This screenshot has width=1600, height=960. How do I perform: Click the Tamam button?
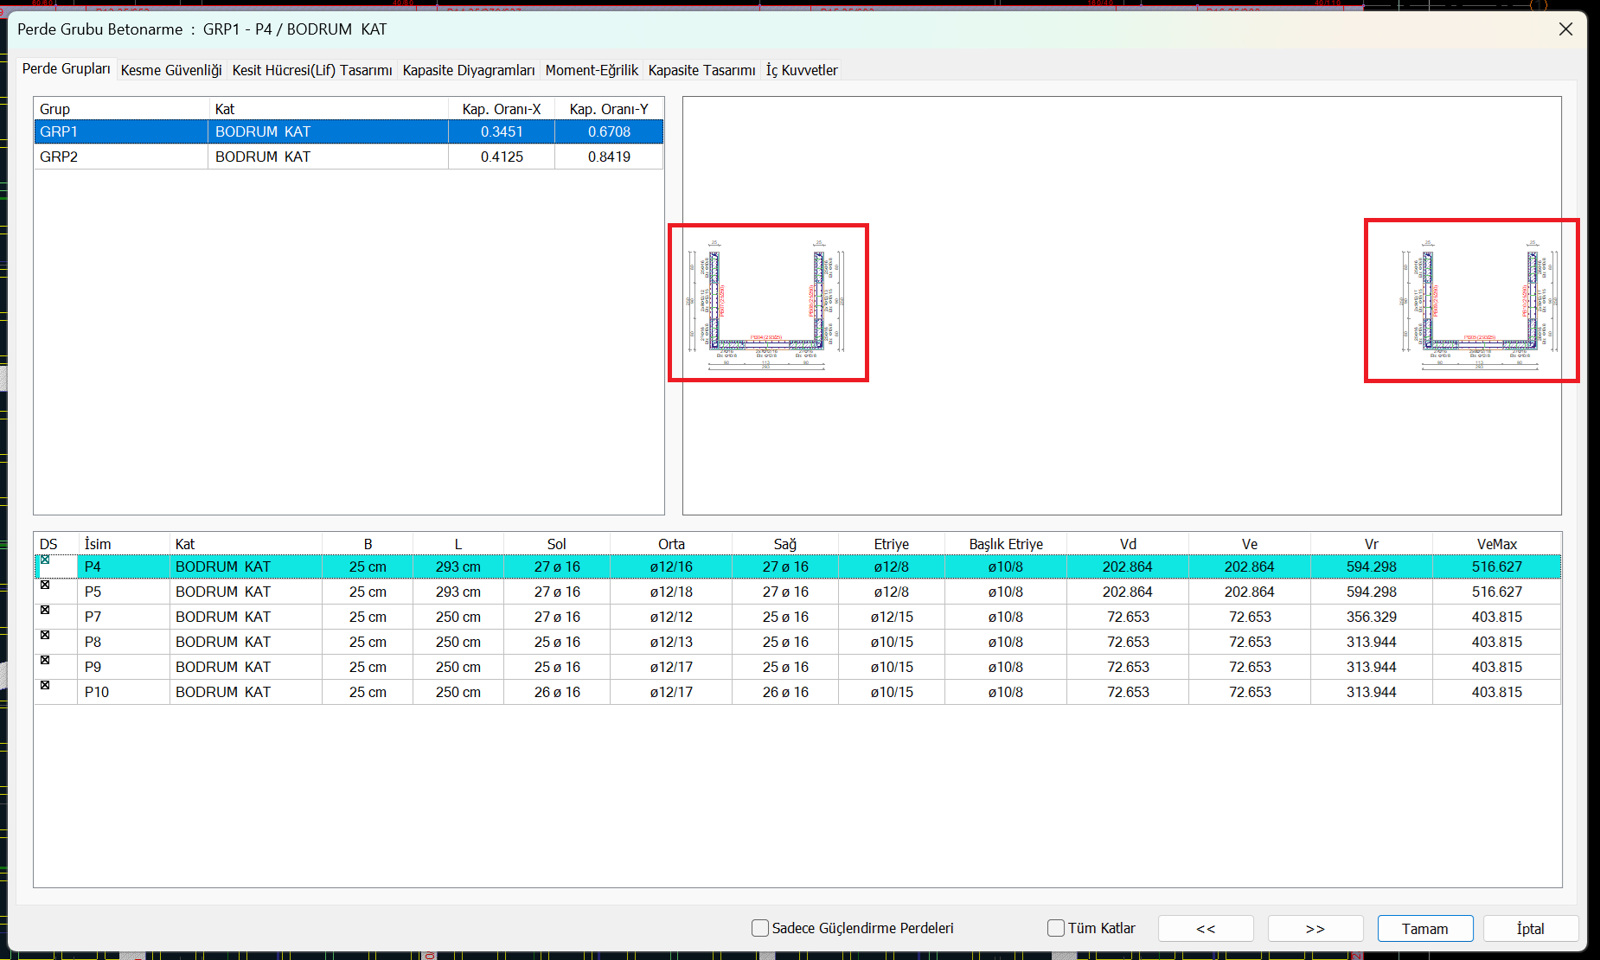(1424, 928)
